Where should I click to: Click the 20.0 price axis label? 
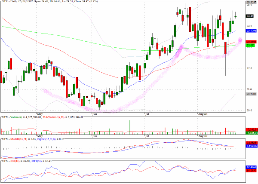pyautogui.click(x=249, y=110)
